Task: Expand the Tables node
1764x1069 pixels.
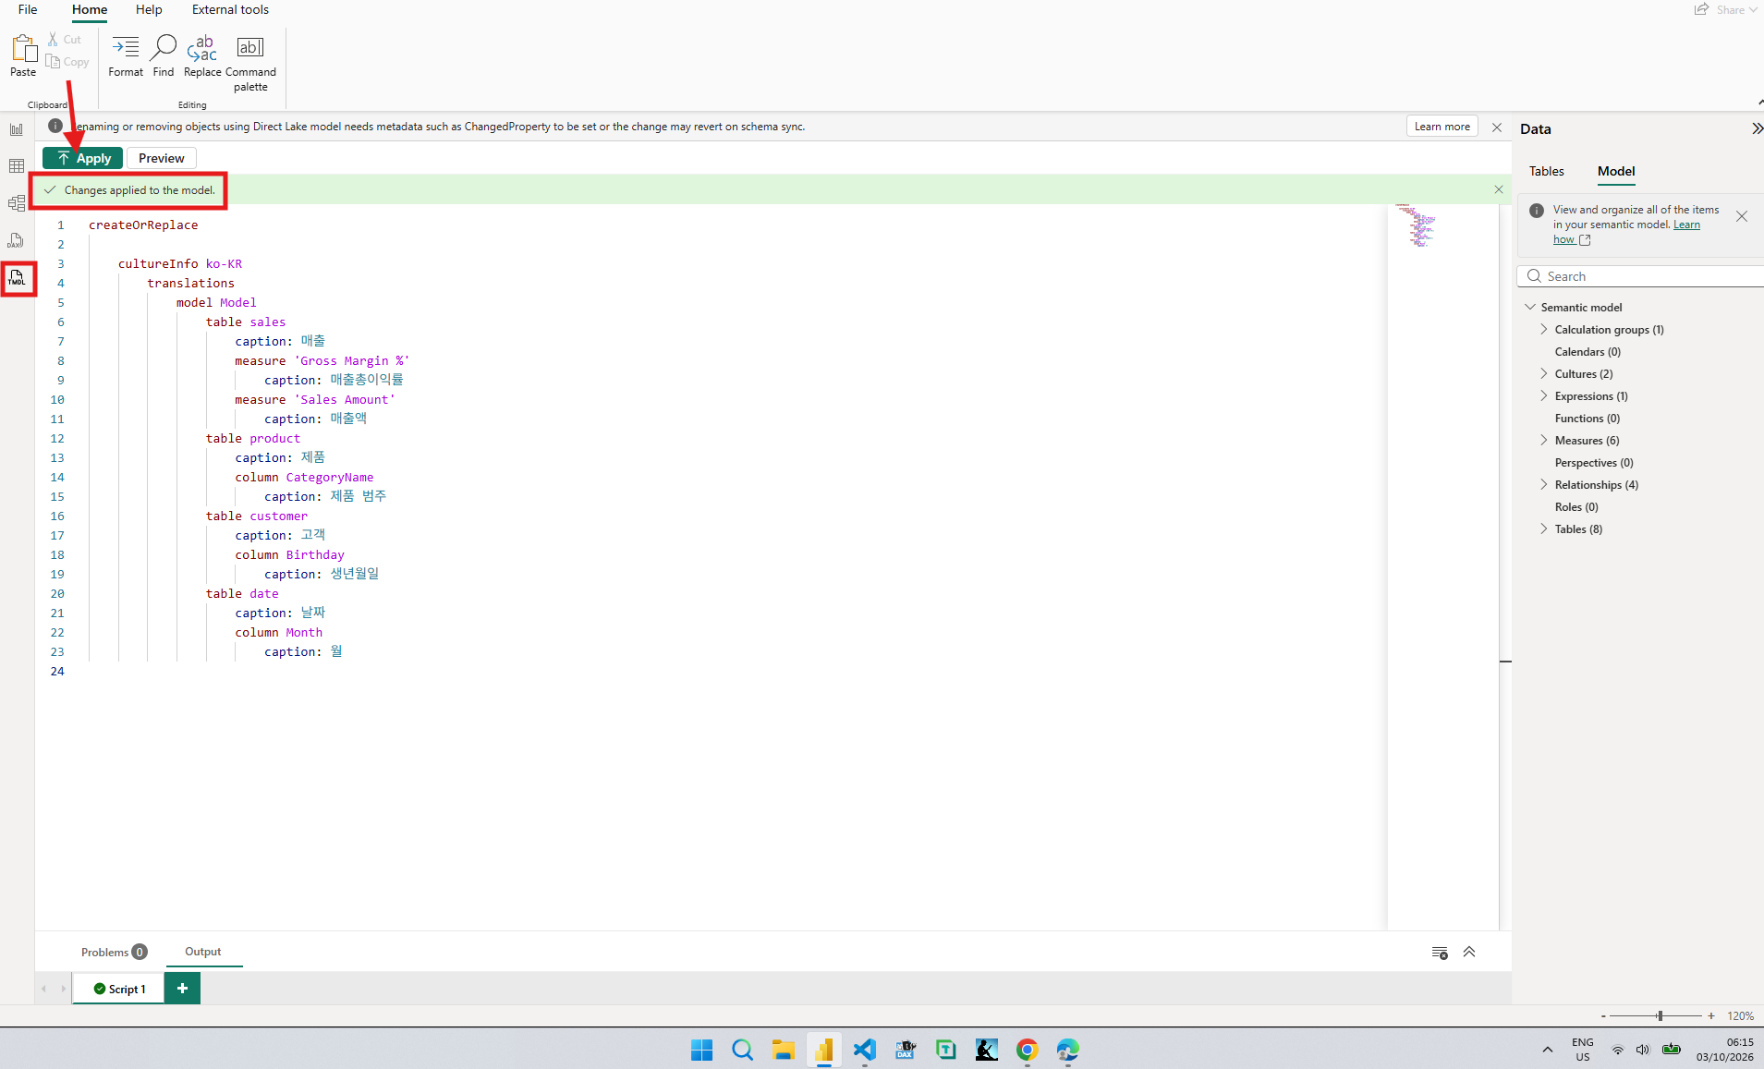Action: click(1544, 528)
